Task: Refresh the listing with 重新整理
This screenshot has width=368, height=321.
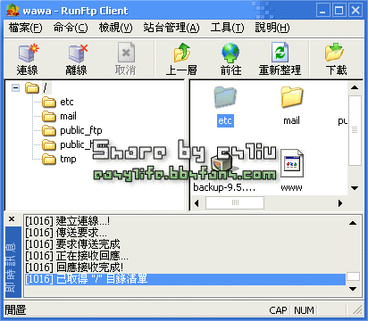Action: [280, 59]
